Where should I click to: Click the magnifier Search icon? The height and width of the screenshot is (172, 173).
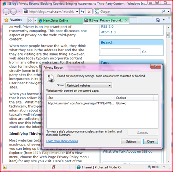pos(163,11)
